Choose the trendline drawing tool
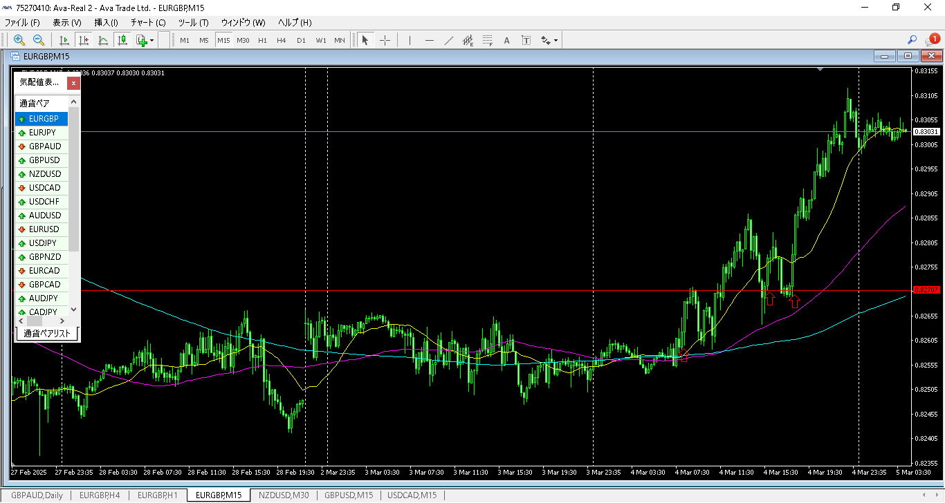This screenshot has width=945, height=503. [448, 40]
